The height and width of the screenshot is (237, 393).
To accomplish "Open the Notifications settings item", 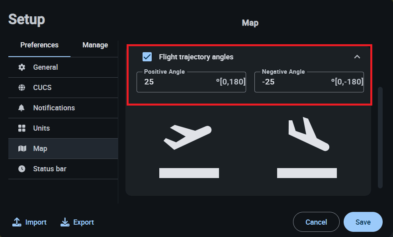I will tap(54, 108).
